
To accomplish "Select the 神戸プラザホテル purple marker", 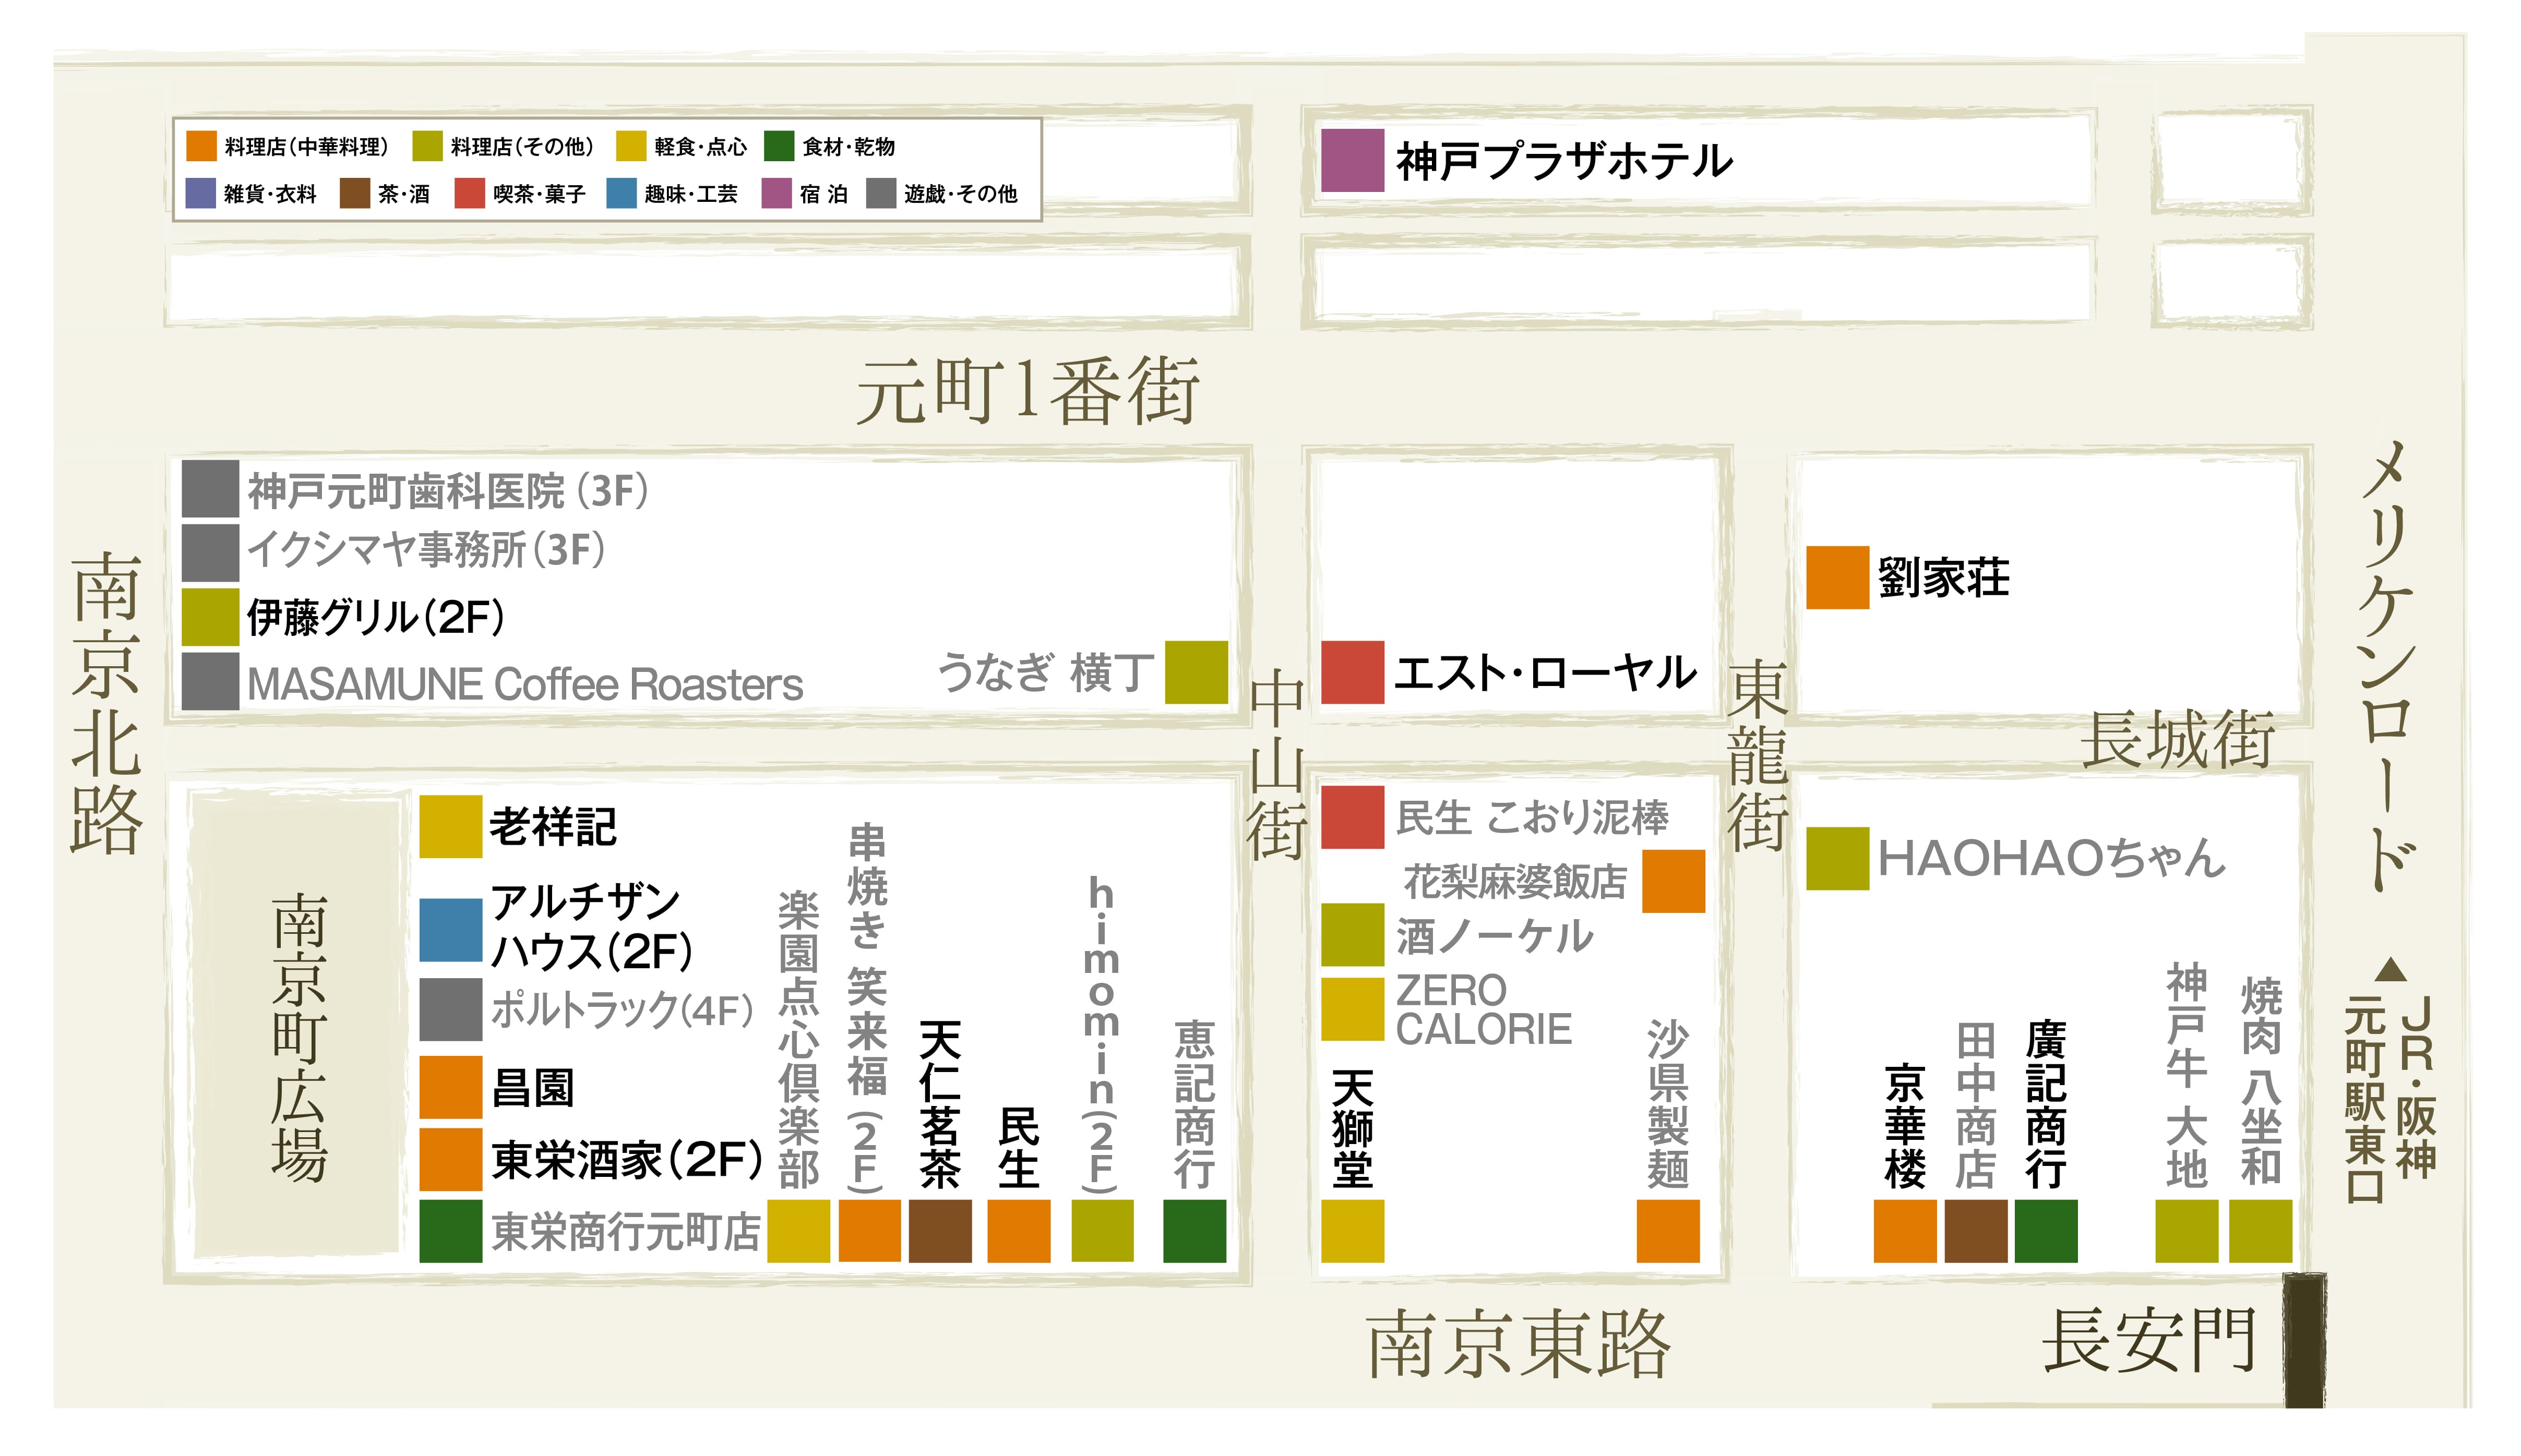I will [x=1352, y=160].
